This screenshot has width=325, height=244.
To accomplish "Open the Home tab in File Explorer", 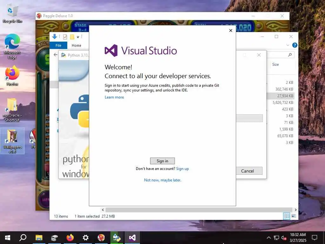I will (x=76, y=45).
